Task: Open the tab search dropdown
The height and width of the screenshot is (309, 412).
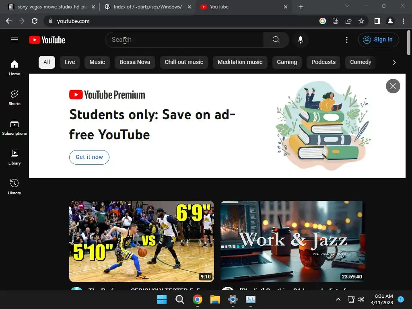Action: click(x=347, y=6)
